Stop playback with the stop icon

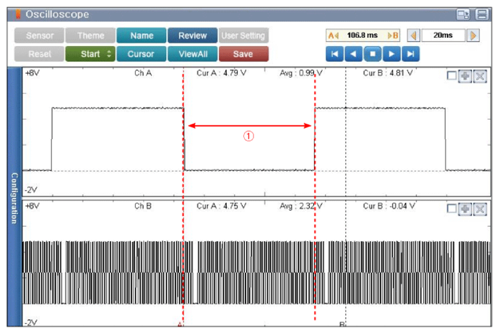tap(373, 54)
